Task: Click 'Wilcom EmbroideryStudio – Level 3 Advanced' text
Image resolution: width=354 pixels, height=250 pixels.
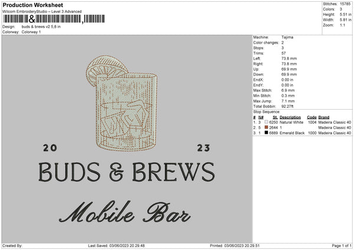Action: [x=42, y=12]
